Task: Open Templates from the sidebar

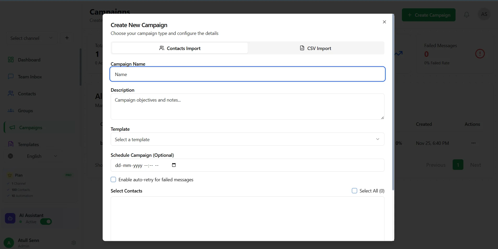Action: pyautogui.click(x=28, y=144)
